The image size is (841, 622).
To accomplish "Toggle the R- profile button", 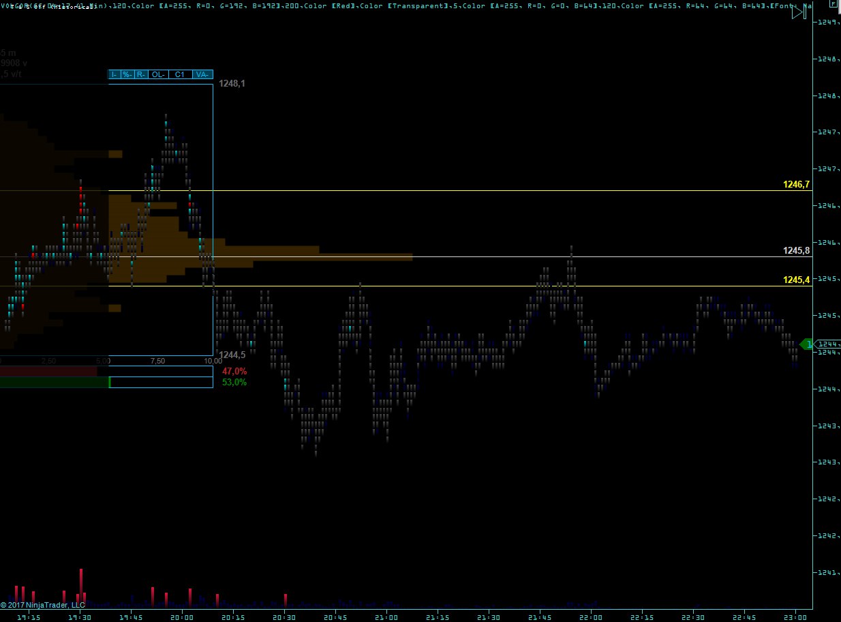I will [141, 74].
